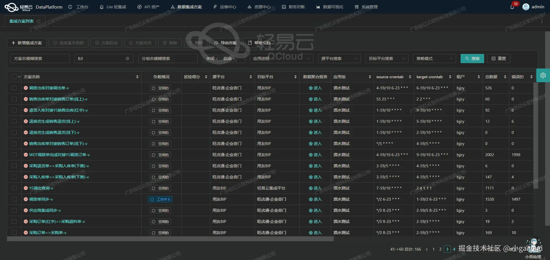Viewport: 550px width, 260px height.
Task: Go to previous page arrow
Action: (x=427, y=249)
